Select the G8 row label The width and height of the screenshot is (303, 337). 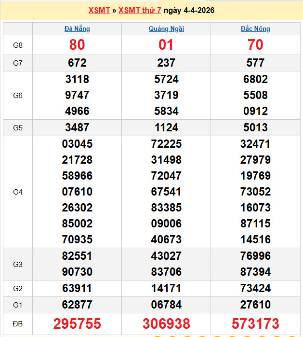[x=18, y=45]
